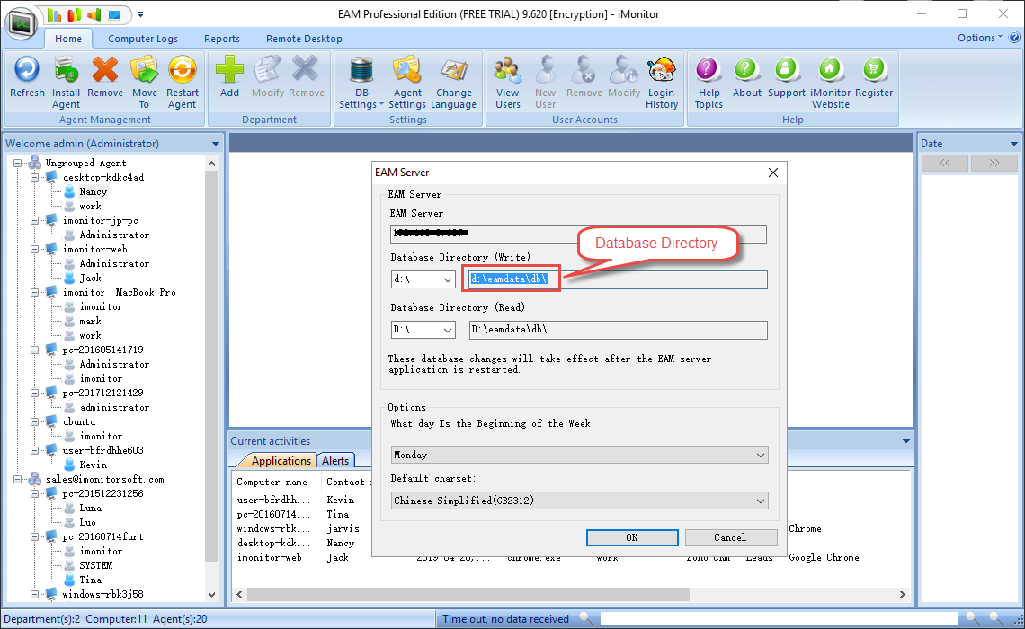Click the Database Directory (Read) path field
The height and width of the screenshot is (629, 1025).
point(618,330)
